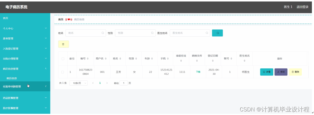Sort by 医生姓名 column header arrows
The width and height of the screenshot is (314, 115).
pos(245,61)
